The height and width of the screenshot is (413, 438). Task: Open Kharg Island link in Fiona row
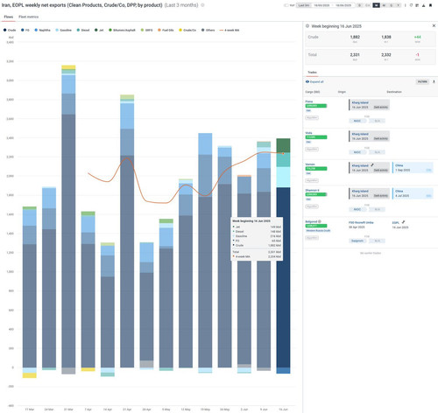click(x=360, y=102)
